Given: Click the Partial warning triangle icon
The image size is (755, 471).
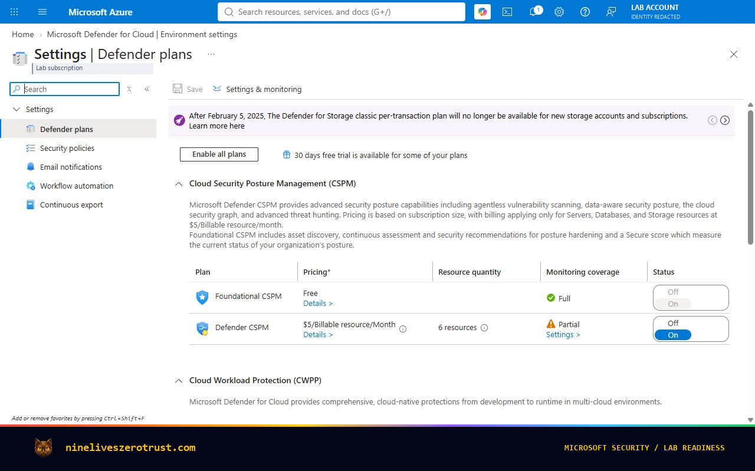Looking at the screenshot, I should tap(551, 324).
